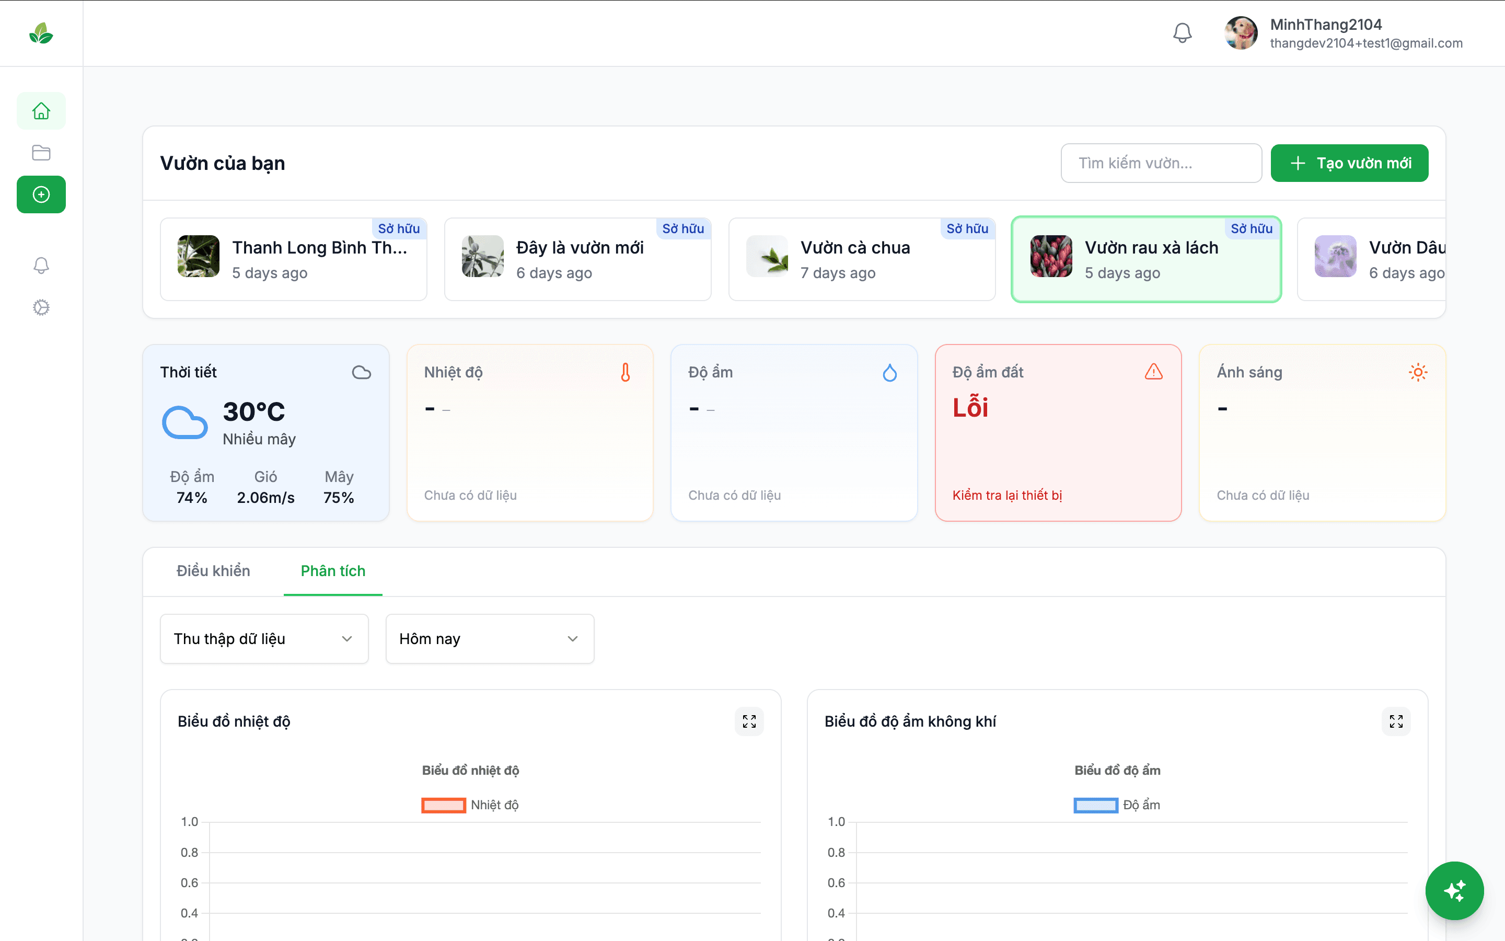The image size is (1505, 941).
Task: Click the large blue cloud weather icon
Action: point(184,423)
